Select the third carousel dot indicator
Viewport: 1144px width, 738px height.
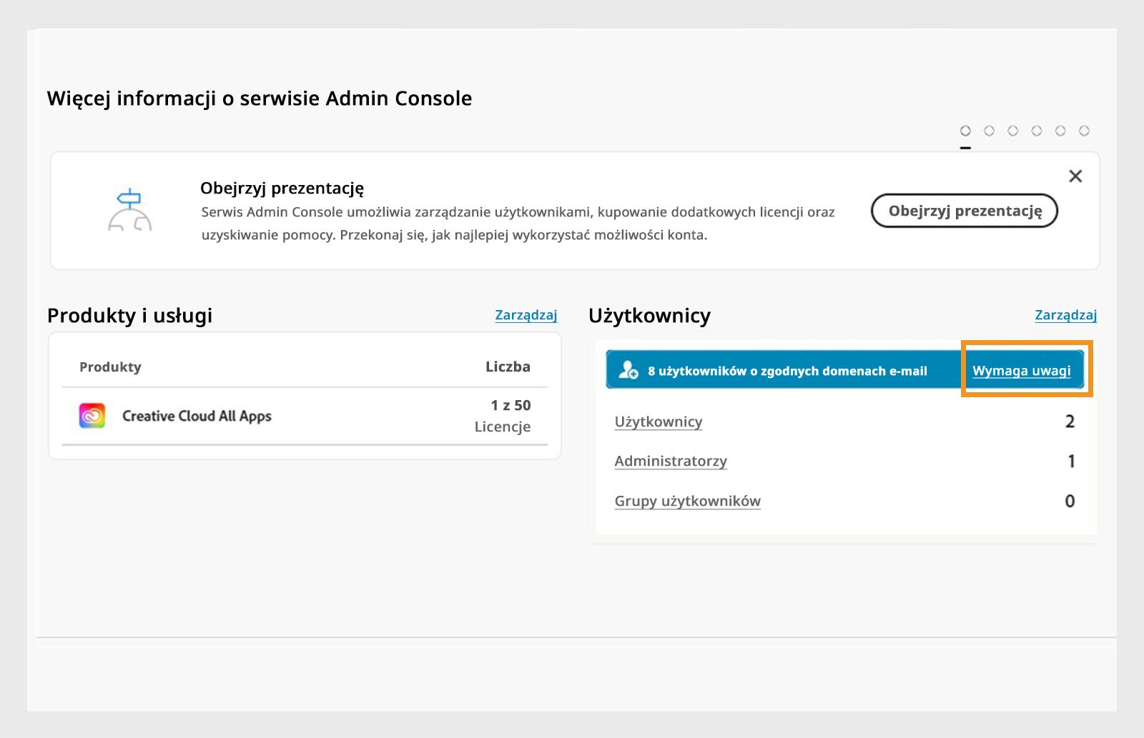1012,131
